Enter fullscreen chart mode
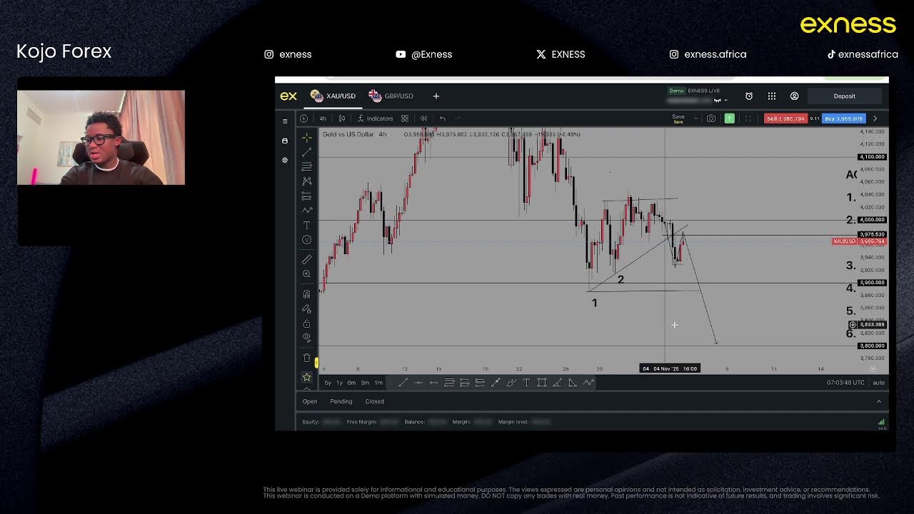Viewport: 914px width, 514px height. pyautogui.click(x=748, y=119)
